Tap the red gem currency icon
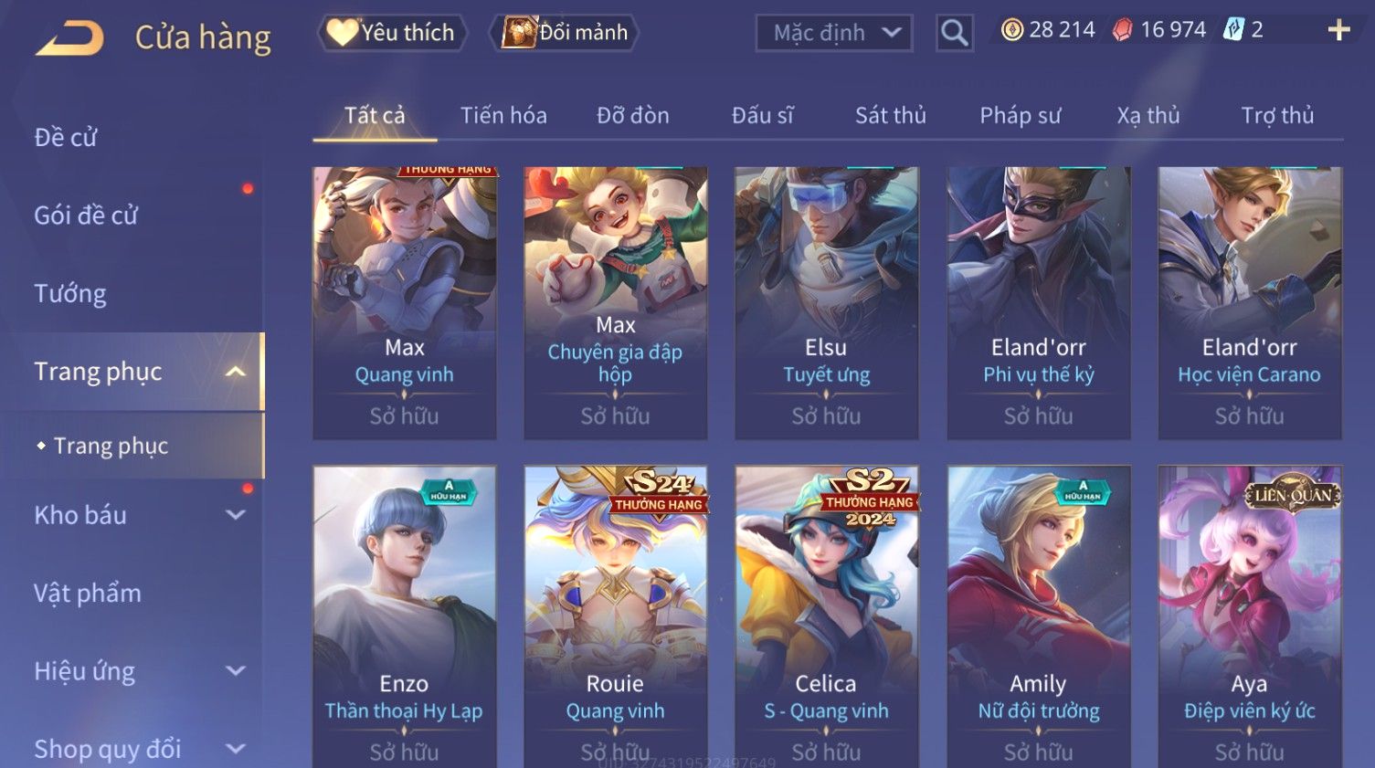 pos(1122,30)
